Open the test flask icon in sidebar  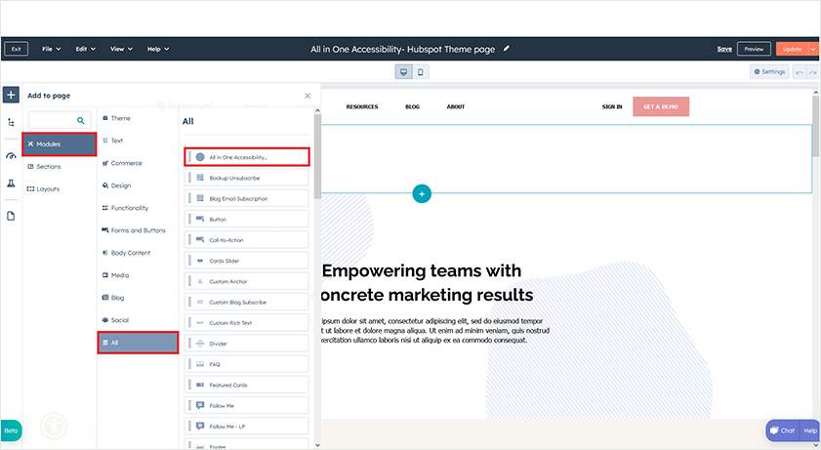(x=11, y=184)
